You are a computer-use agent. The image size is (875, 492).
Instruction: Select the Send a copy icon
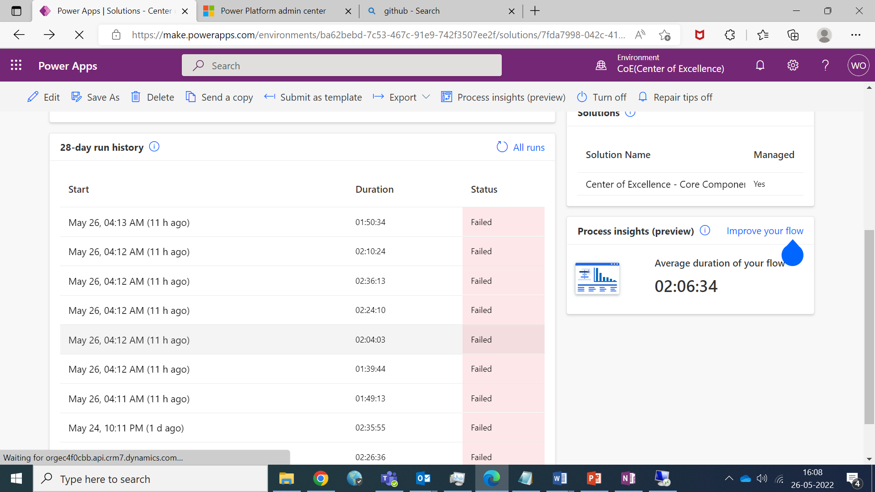pos(190,97)
